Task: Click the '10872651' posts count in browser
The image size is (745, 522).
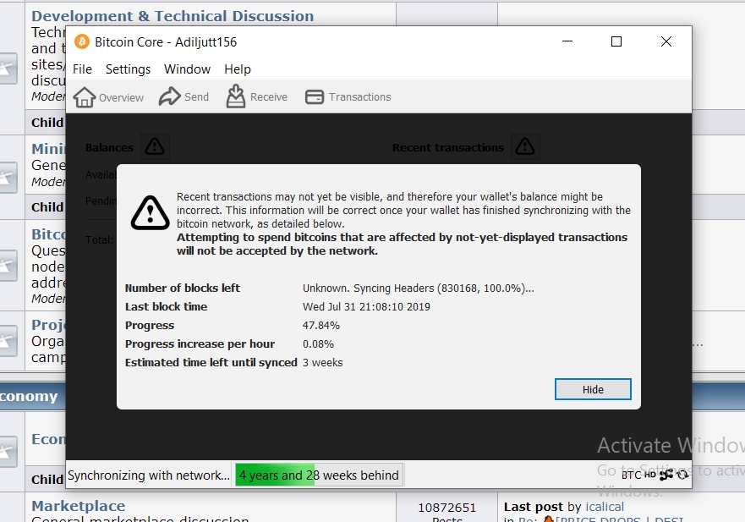Action: click(447, 508)
